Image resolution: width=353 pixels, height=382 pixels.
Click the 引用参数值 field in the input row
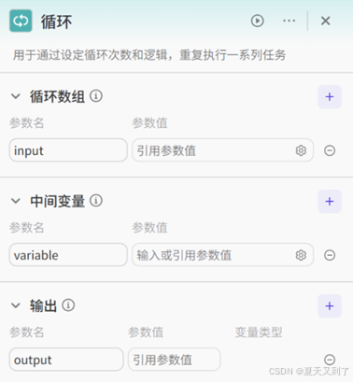[222, 150]
